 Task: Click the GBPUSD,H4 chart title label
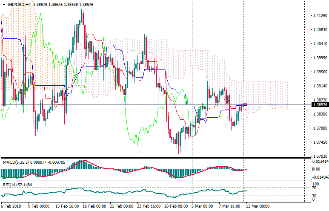(20, 4)
